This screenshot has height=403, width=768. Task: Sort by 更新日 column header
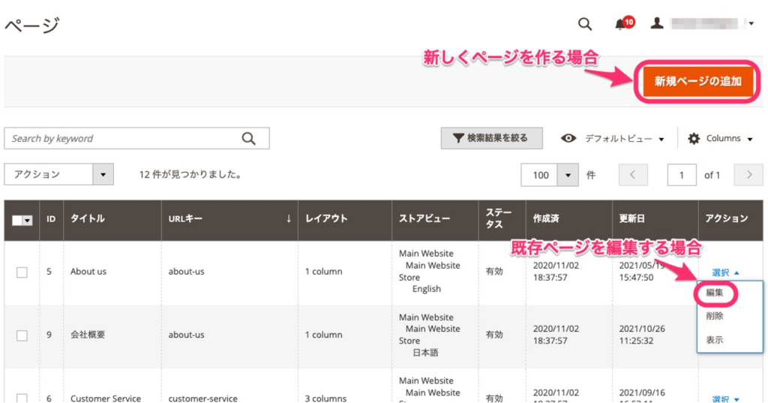pos(655,219)
